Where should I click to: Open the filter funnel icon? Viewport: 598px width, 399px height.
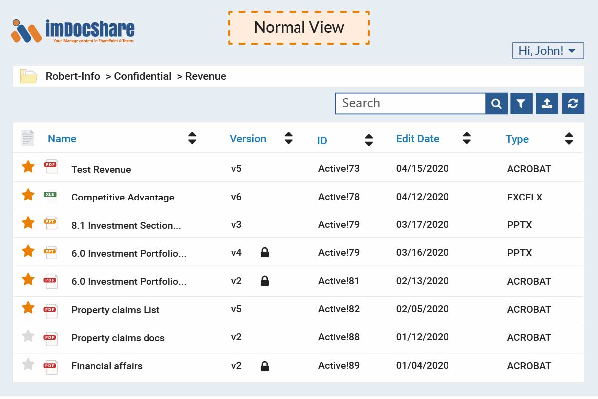[x=521, y=103]
